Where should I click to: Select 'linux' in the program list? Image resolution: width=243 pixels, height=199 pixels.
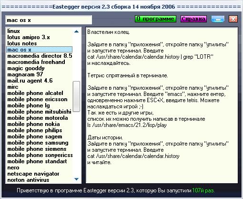(39, 31)
